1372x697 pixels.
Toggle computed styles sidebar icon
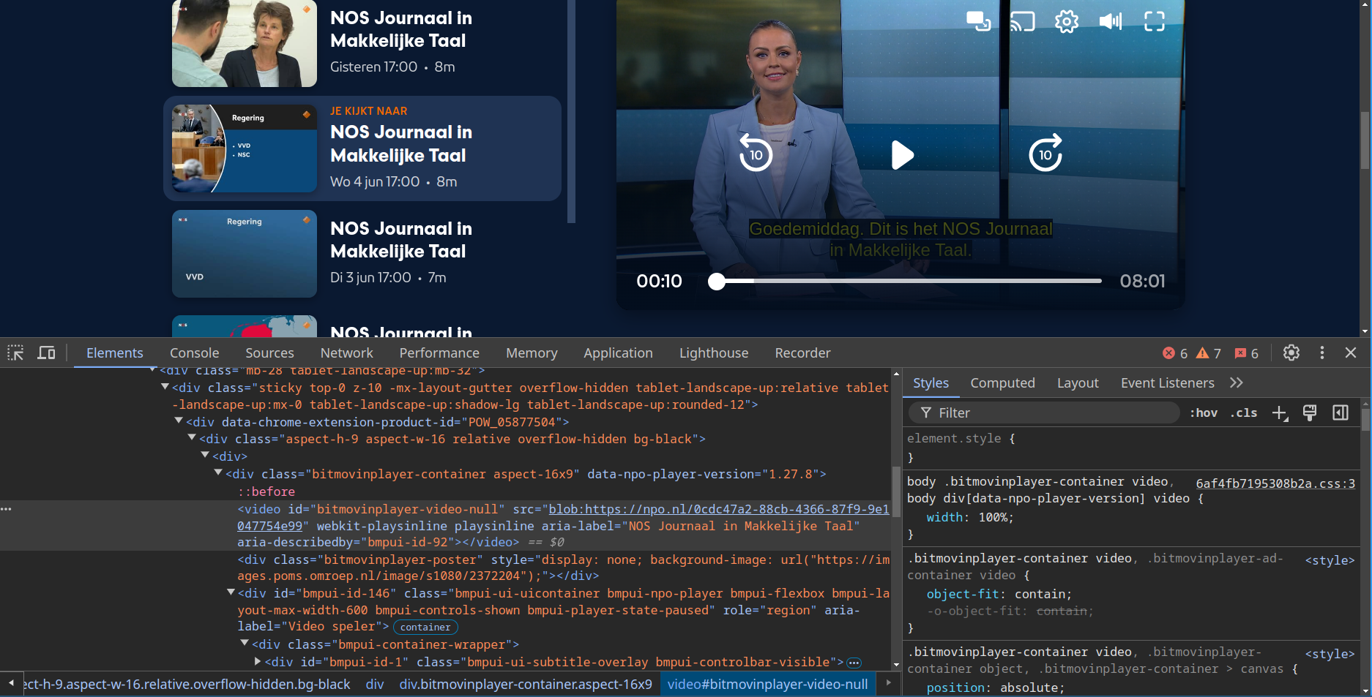coord(1341,413)
